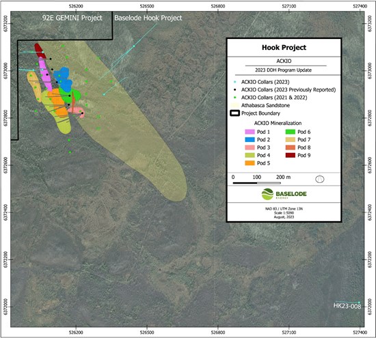
Task: Click the ACKIO Collars (2021 & 2022) legend text
Action: tap(274, 98)
